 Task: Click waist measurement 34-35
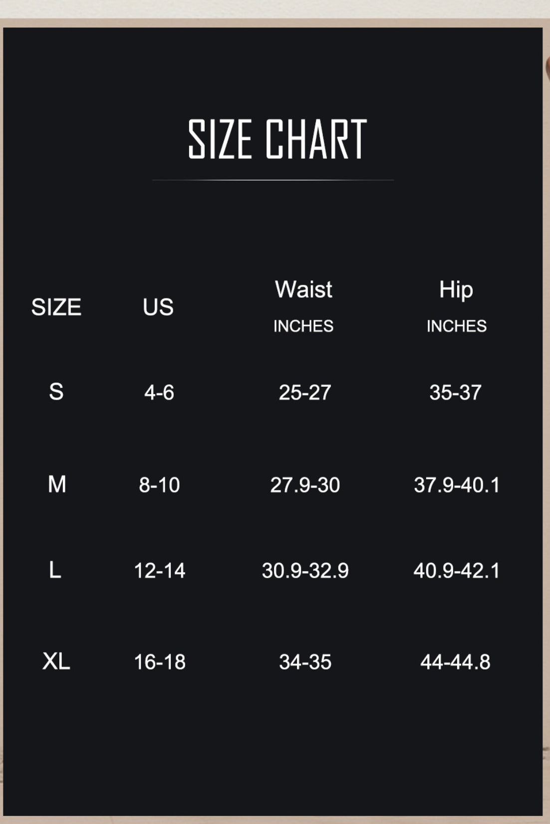(x=305, y=662)
